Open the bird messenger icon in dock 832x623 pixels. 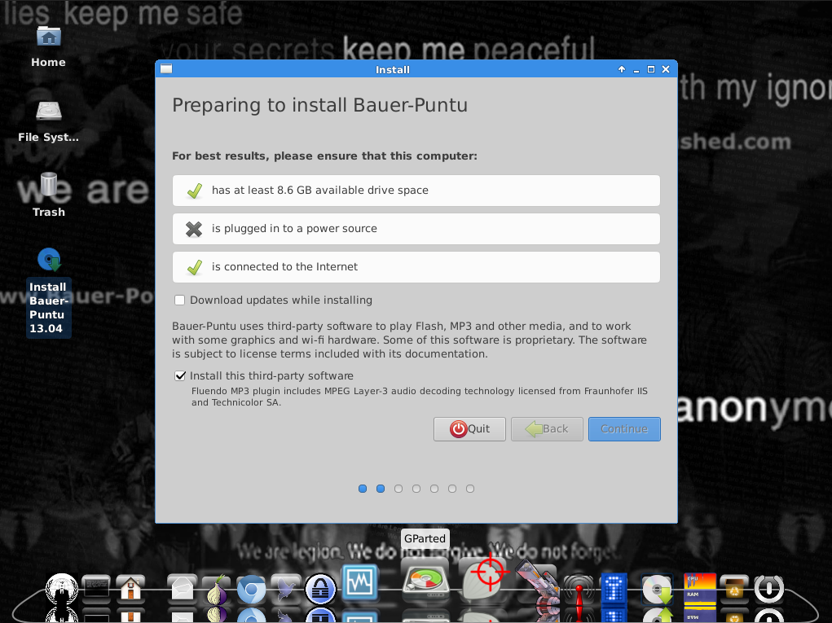285,590
